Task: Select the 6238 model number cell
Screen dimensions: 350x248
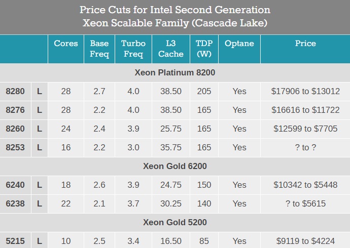Action: click(15, 203)
